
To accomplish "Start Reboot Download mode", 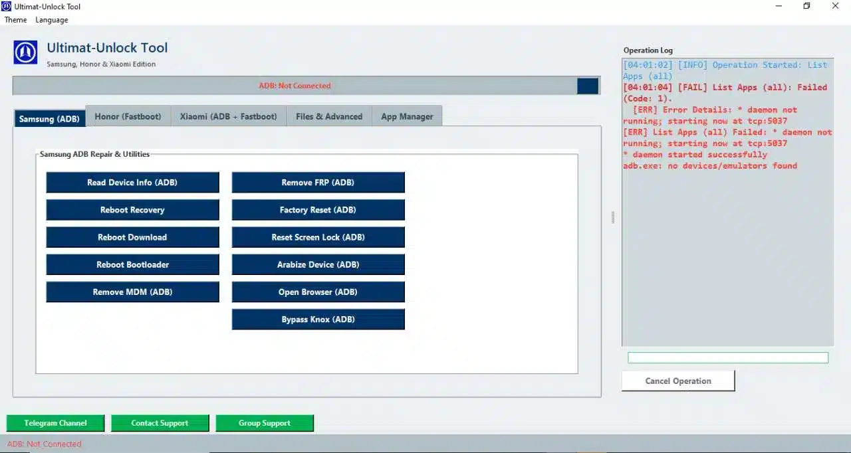I will tap(132, 237).
